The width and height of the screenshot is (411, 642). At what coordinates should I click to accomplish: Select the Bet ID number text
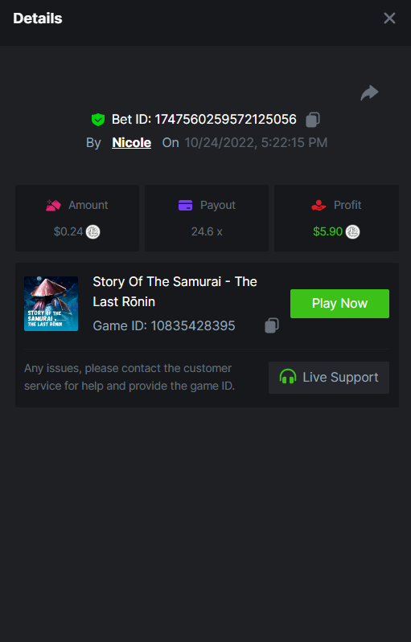click(225, 120)
